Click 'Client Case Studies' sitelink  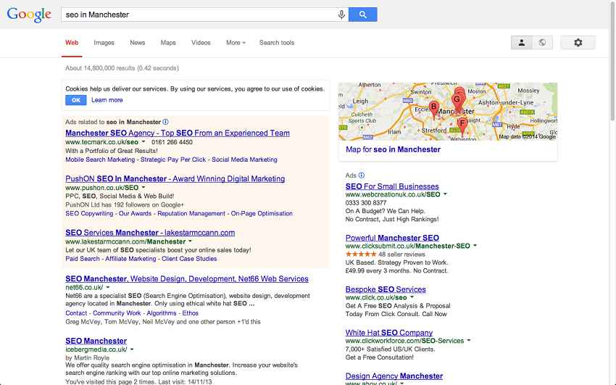(189, 259)
